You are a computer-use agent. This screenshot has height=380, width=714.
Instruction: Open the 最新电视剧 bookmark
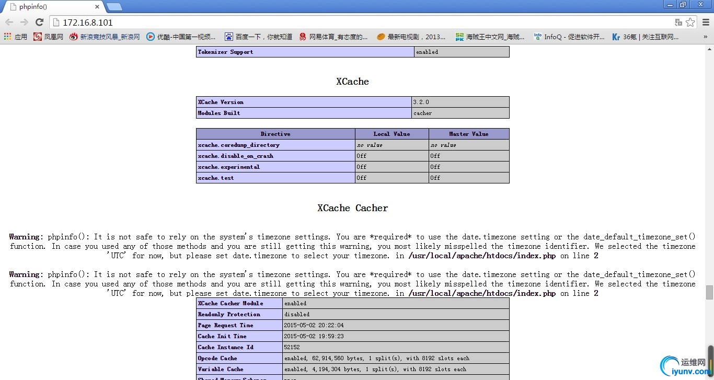411,37
